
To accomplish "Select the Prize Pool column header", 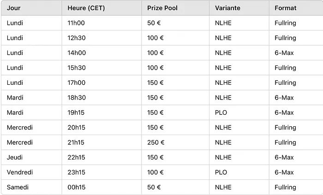I will click(162, 8).
